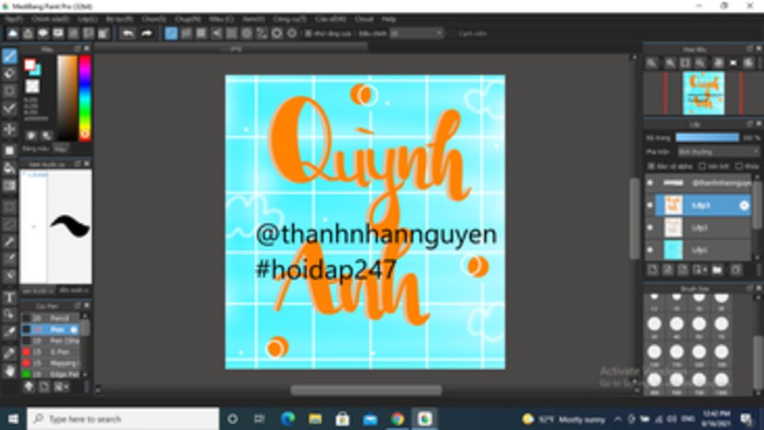Open Google Chrome from the taskbar

397,419
